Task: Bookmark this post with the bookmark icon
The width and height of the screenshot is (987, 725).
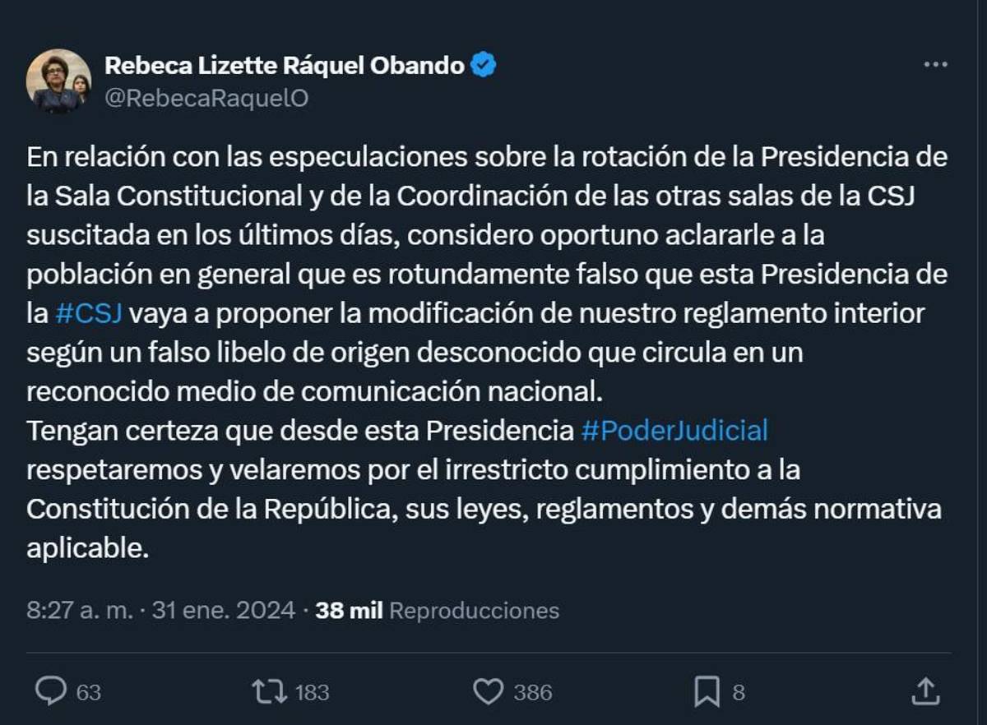Action: pos(707,691)
